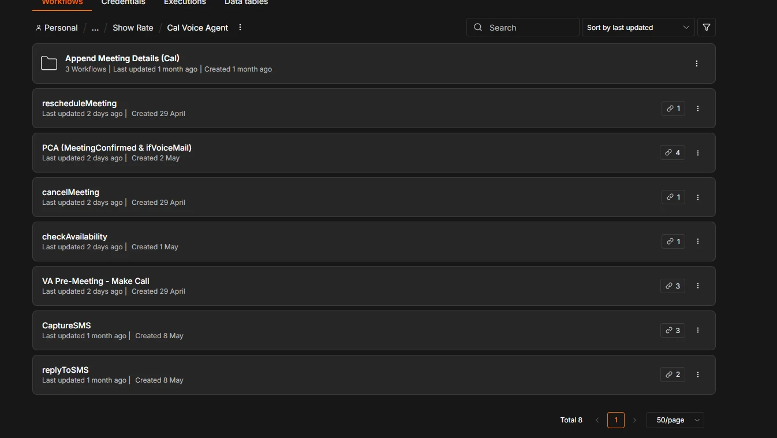The width and height of the screenshot is (777, 438).
Task: Click "Created 1 May" on checkAvailability row
Action: pyautogui.click(x=155, y=247)
